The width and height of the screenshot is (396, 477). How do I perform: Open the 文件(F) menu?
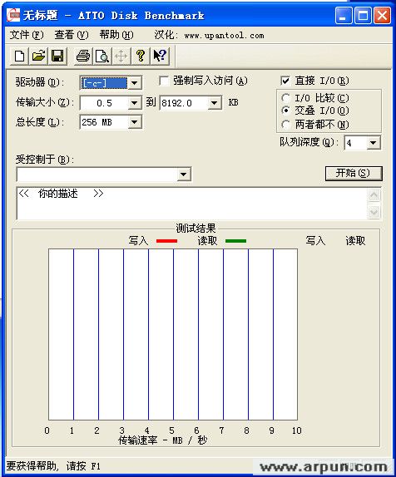click(27, 35)
